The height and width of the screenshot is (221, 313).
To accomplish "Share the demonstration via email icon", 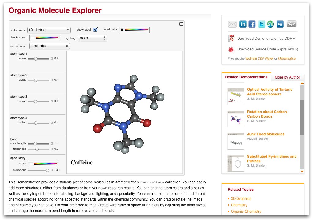I will click(232, 24).
